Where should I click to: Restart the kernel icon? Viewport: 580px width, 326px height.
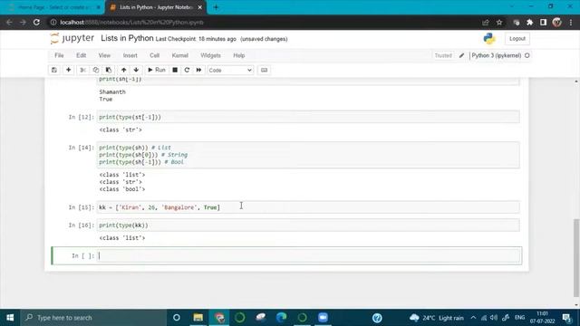187,70
